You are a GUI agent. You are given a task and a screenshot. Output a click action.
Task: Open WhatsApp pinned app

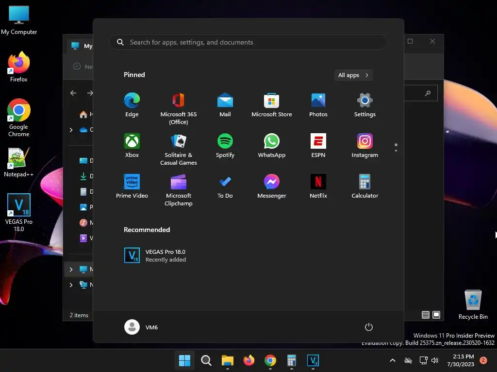tap(272, 145)
